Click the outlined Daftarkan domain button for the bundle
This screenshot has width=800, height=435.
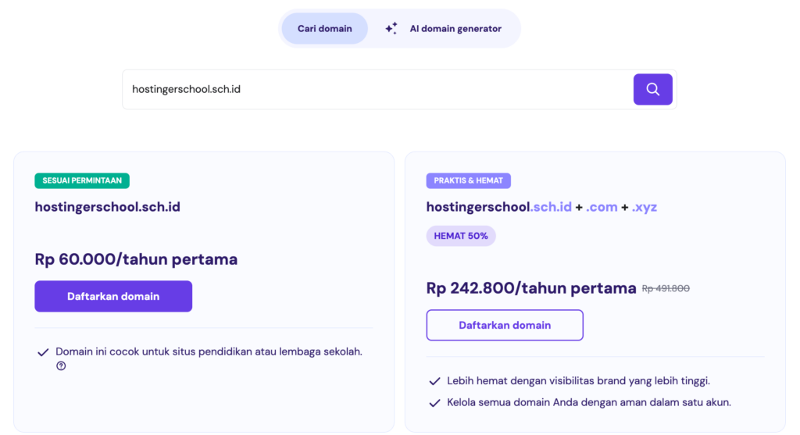tap(505, 325)
